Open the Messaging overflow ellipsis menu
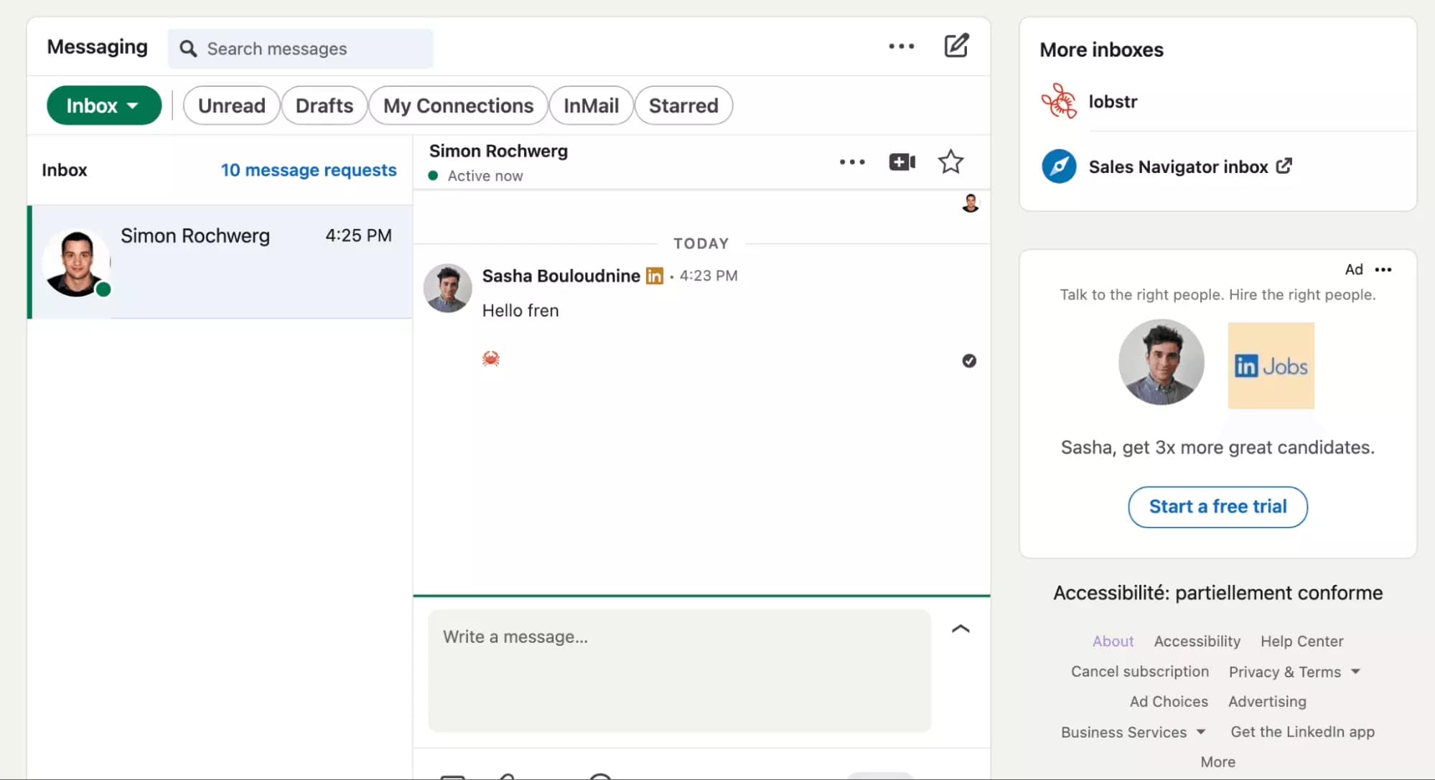 point(901,45)
